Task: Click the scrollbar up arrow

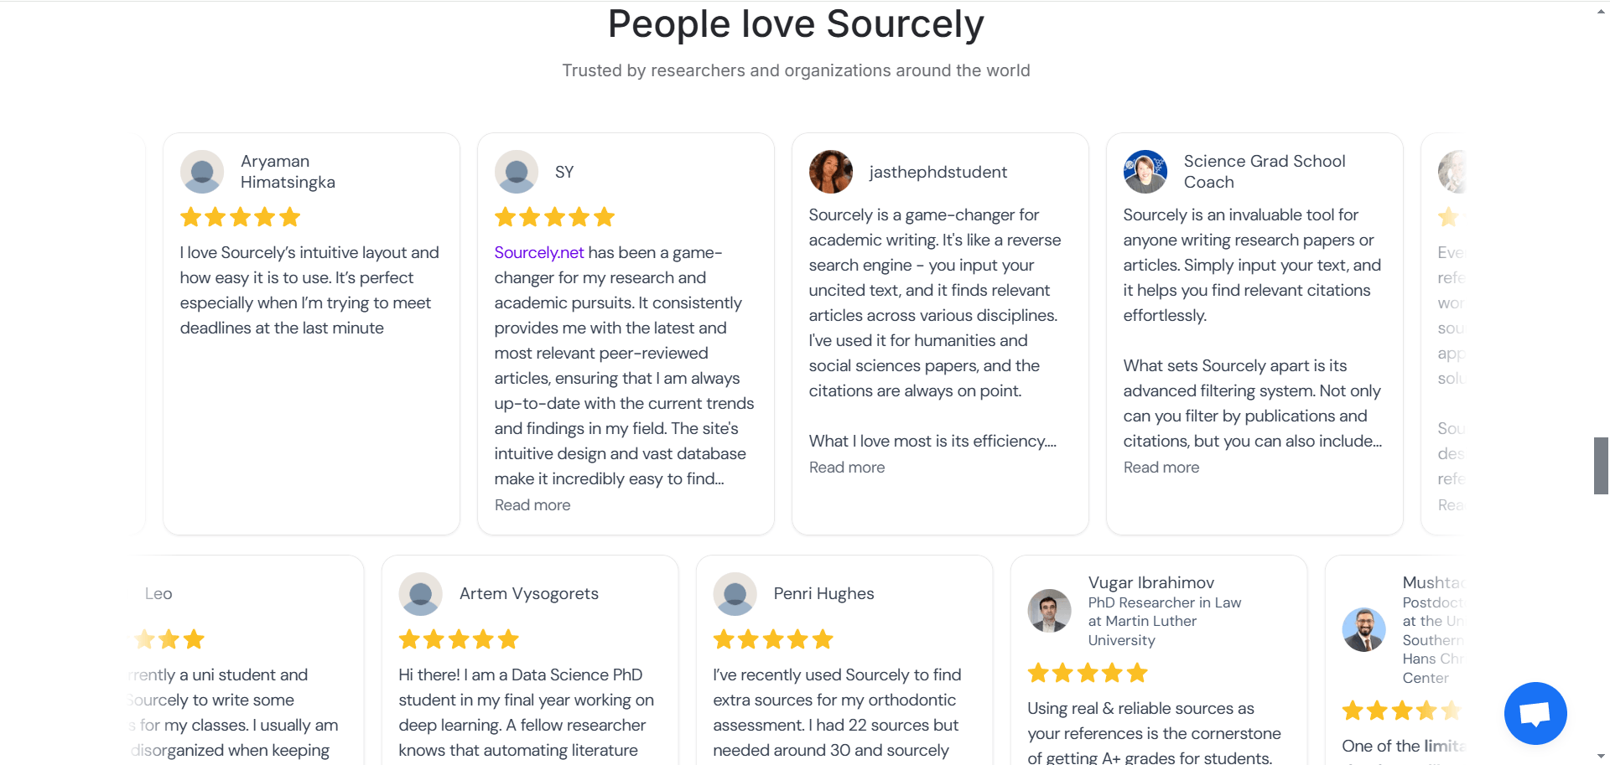Action: [1601, 10]
